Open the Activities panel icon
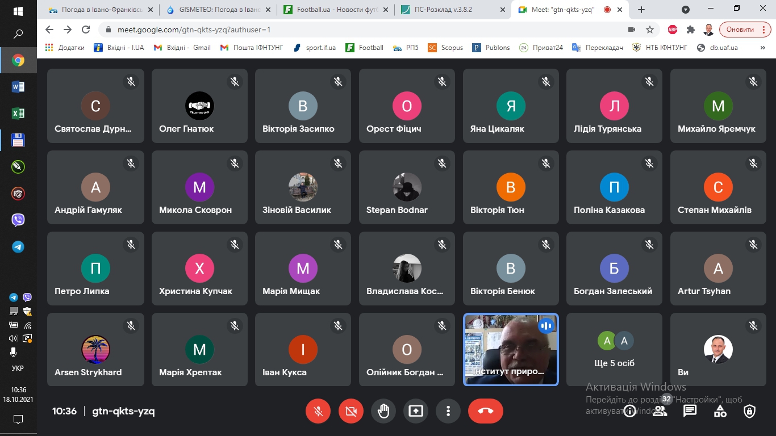This screenshot has width=776, height=436. [x=720, y=411]
